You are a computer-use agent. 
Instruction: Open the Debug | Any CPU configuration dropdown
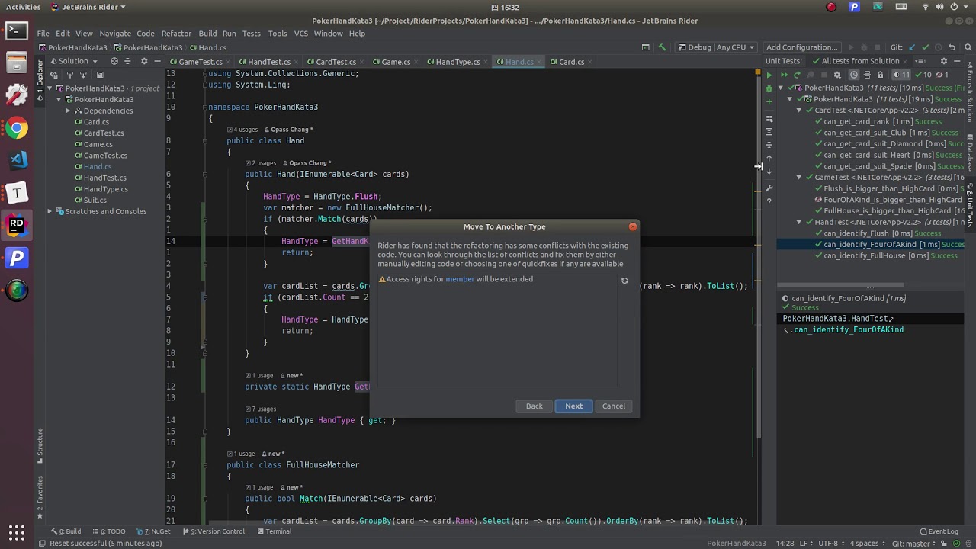pos(716,47)
